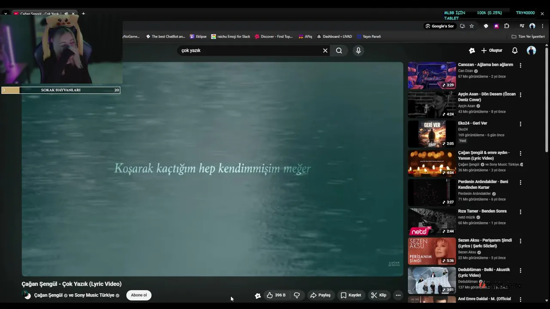Open Sezen Aksu - Perişanım Şimdi thumbnail
Image resolution: width=550 pixels, height=309 pixels.
[431, 251]
